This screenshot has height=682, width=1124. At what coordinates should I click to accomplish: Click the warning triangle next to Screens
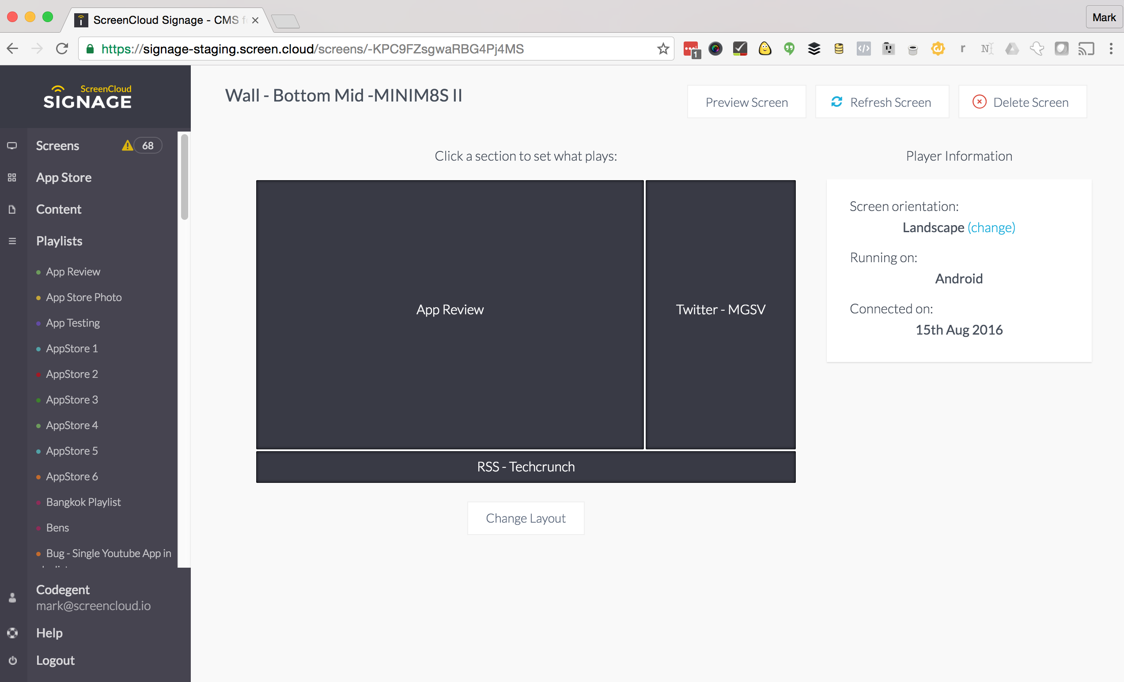click(128, 145)
